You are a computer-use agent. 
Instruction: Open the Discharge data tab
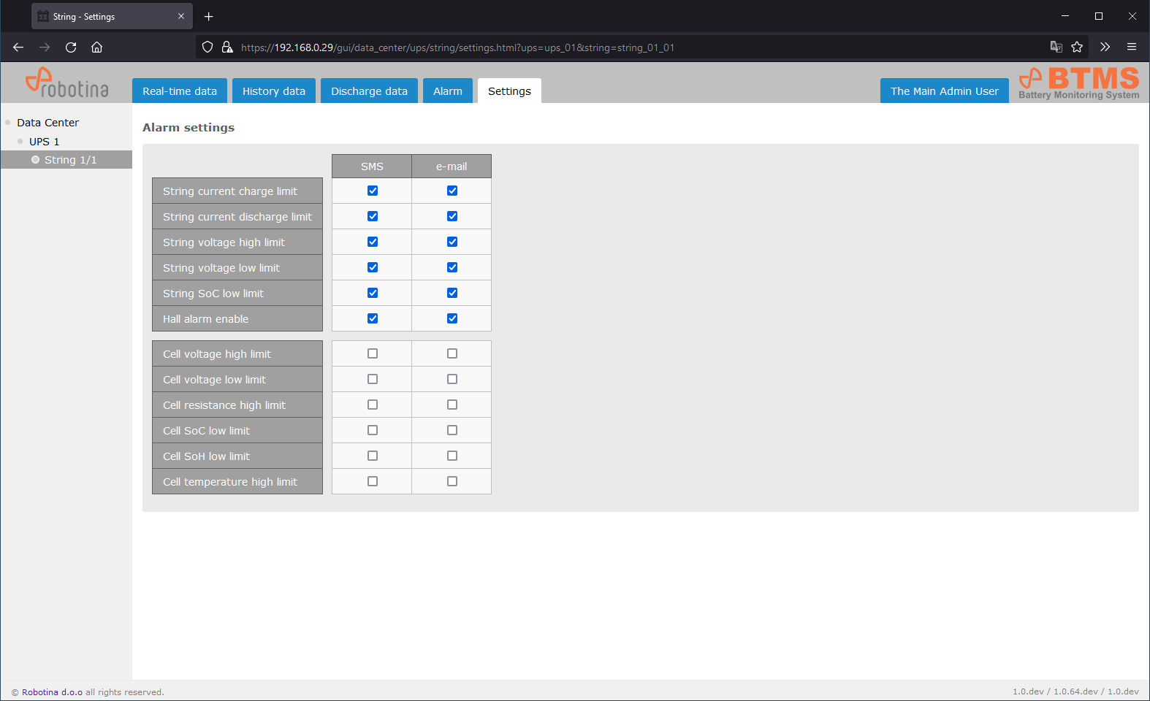tap(369, 91)
